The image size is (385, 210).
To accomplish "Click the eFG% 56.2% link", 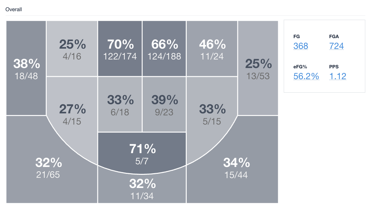I will tap(306, 76).
